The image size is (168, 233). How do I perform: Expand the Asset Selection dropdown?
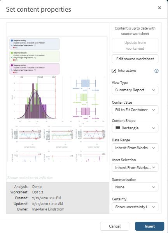point(135,167)
